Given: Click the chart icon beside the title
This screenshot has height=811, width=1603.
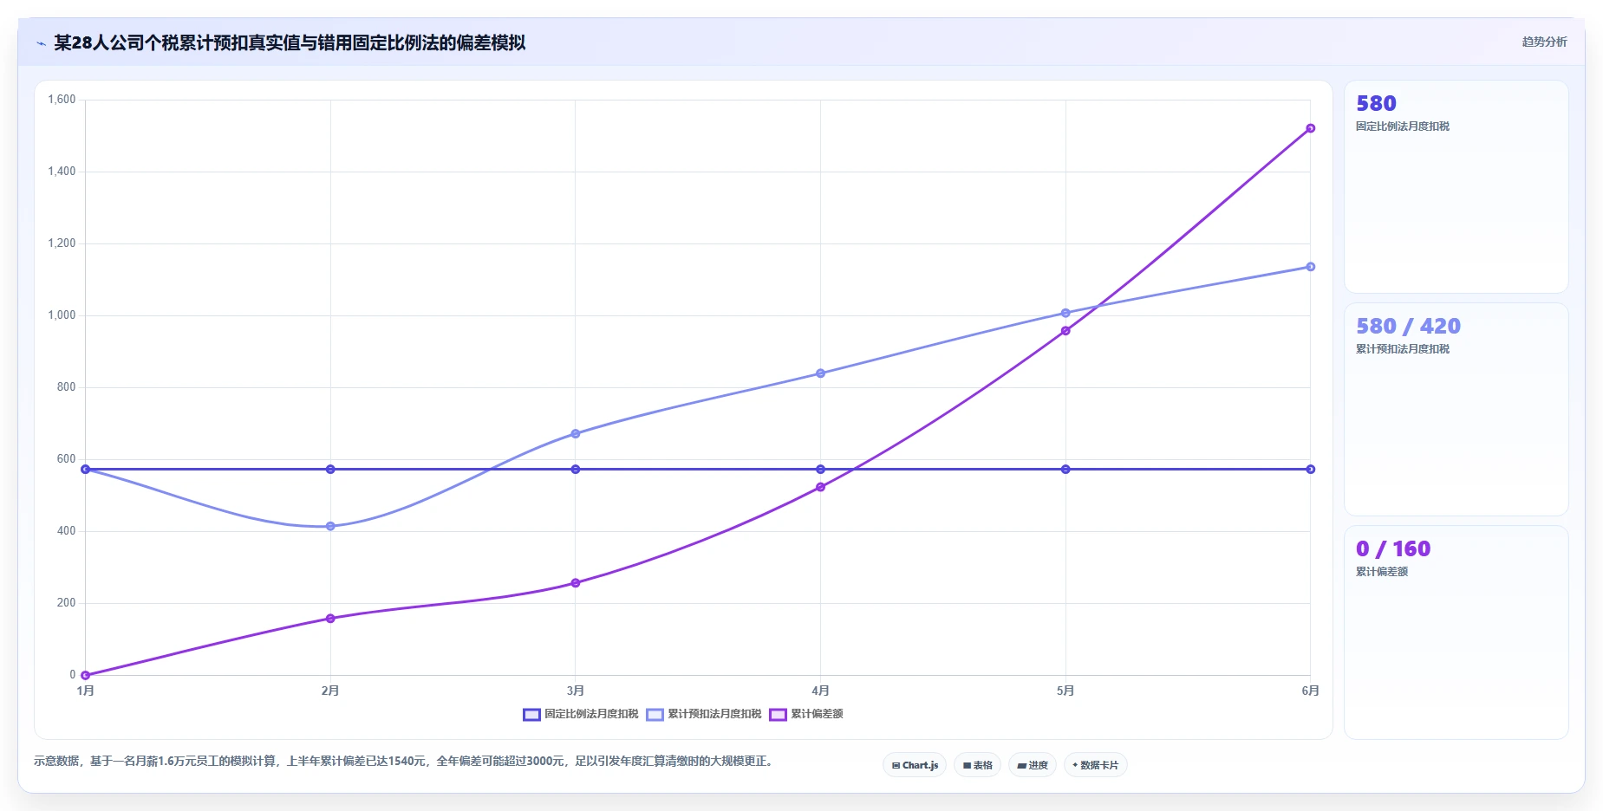Looking at the screenshot, I should [x=41, y=43].
